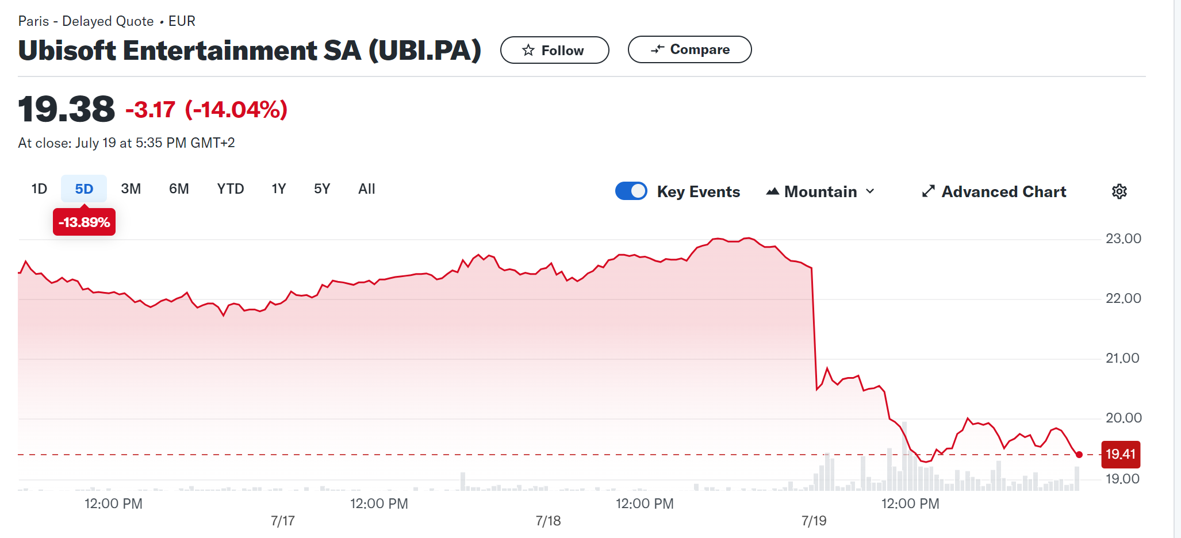Select the 5D time range
Viewport: 1181px width, 538px height.
(x=84, y=189)
